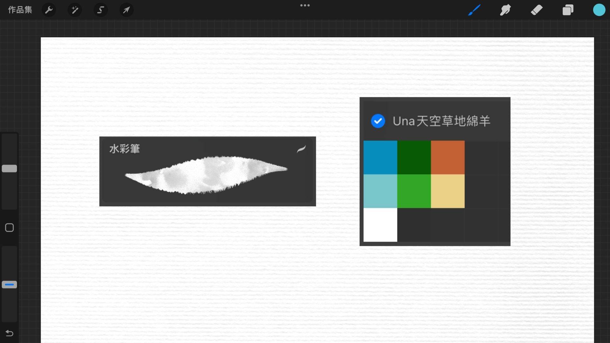Pick the light teal swatch
Screen dimensions: 610x343
point(380,191)
